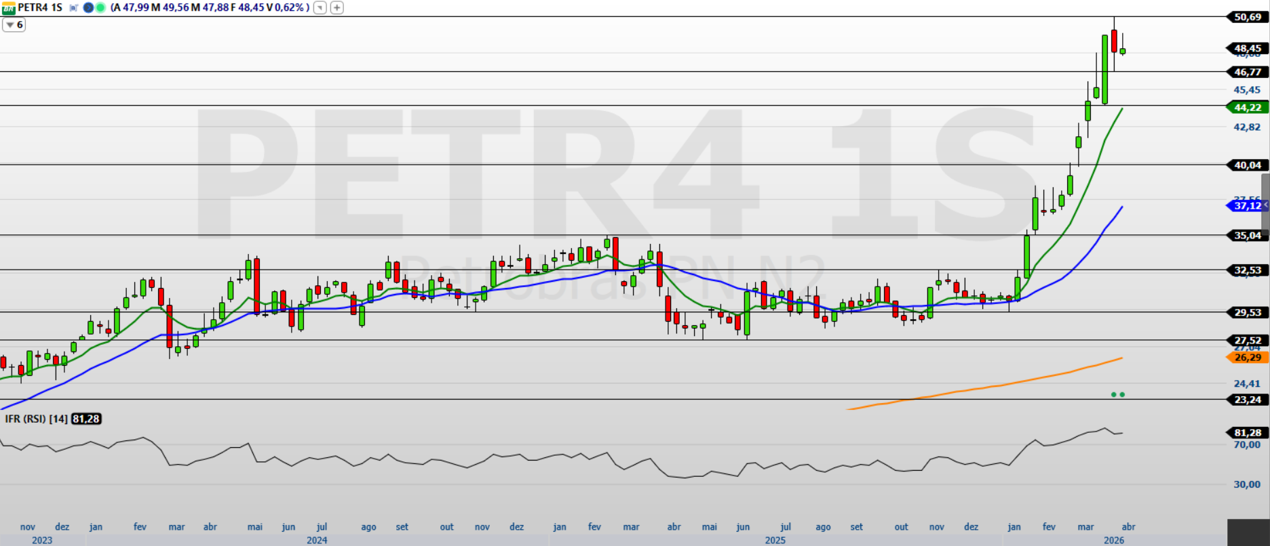Click the 2026 year label on time axis
The image size is (1270, 546).
pyautogui.click(x=1113, y=540)
